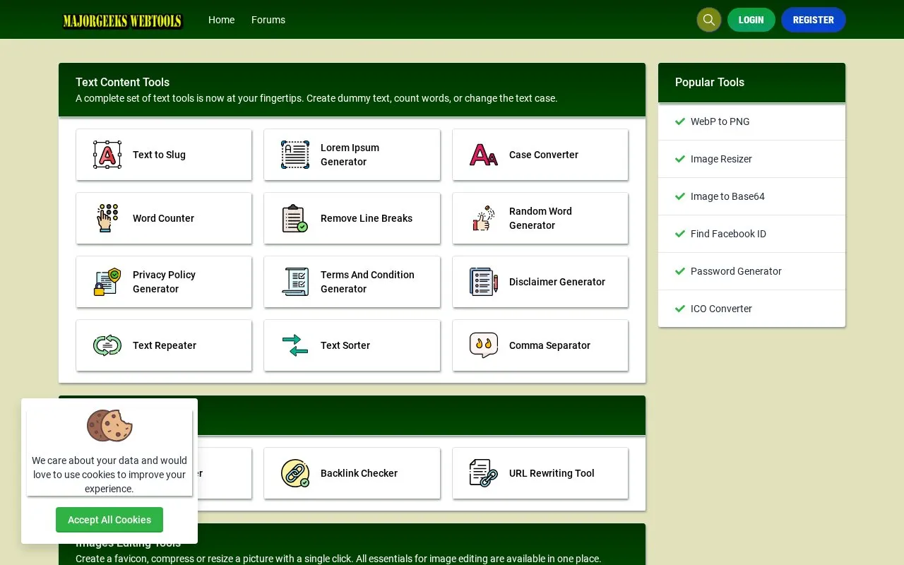
Task: Open the Text to Slug label
Action: 159,155
